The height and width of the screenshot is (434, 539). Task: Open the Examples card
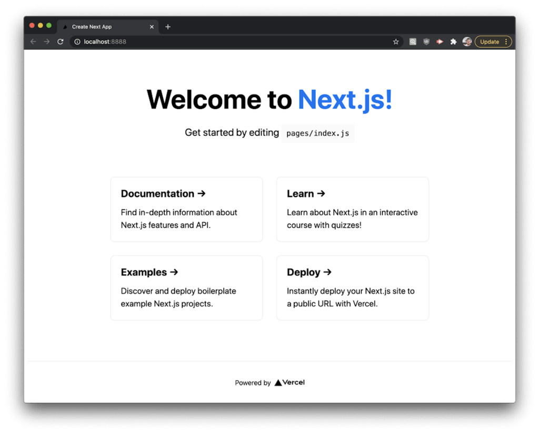click(186, 288)
